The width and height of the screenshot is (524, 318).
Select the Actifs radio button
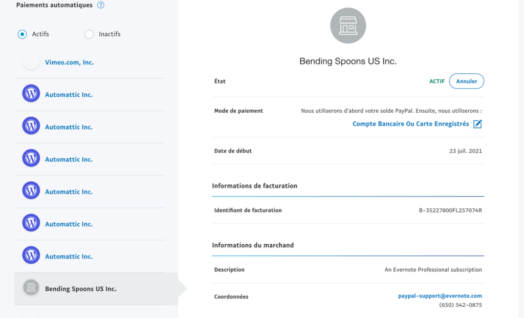click(x=21, y=34)
